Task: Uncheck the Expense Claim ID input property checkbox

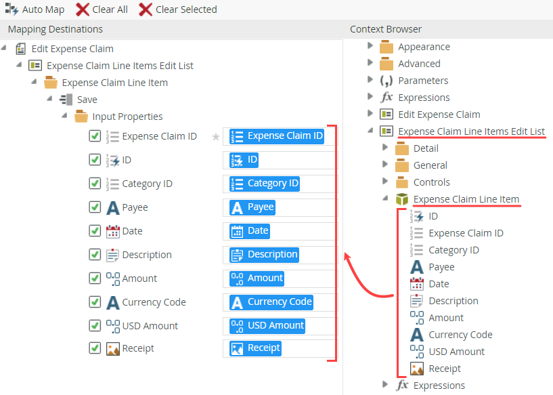Action: (x=95, y=136)
